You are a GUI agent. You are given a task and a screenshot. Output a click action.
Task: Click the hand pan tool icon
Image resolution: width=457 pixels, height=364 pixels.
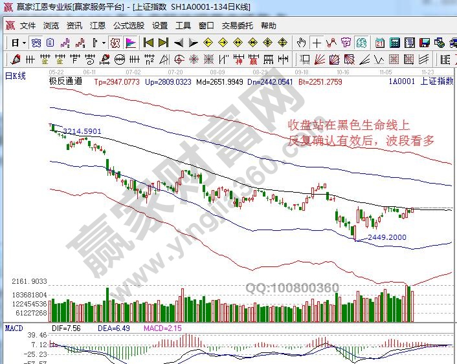tap(301, 43)
